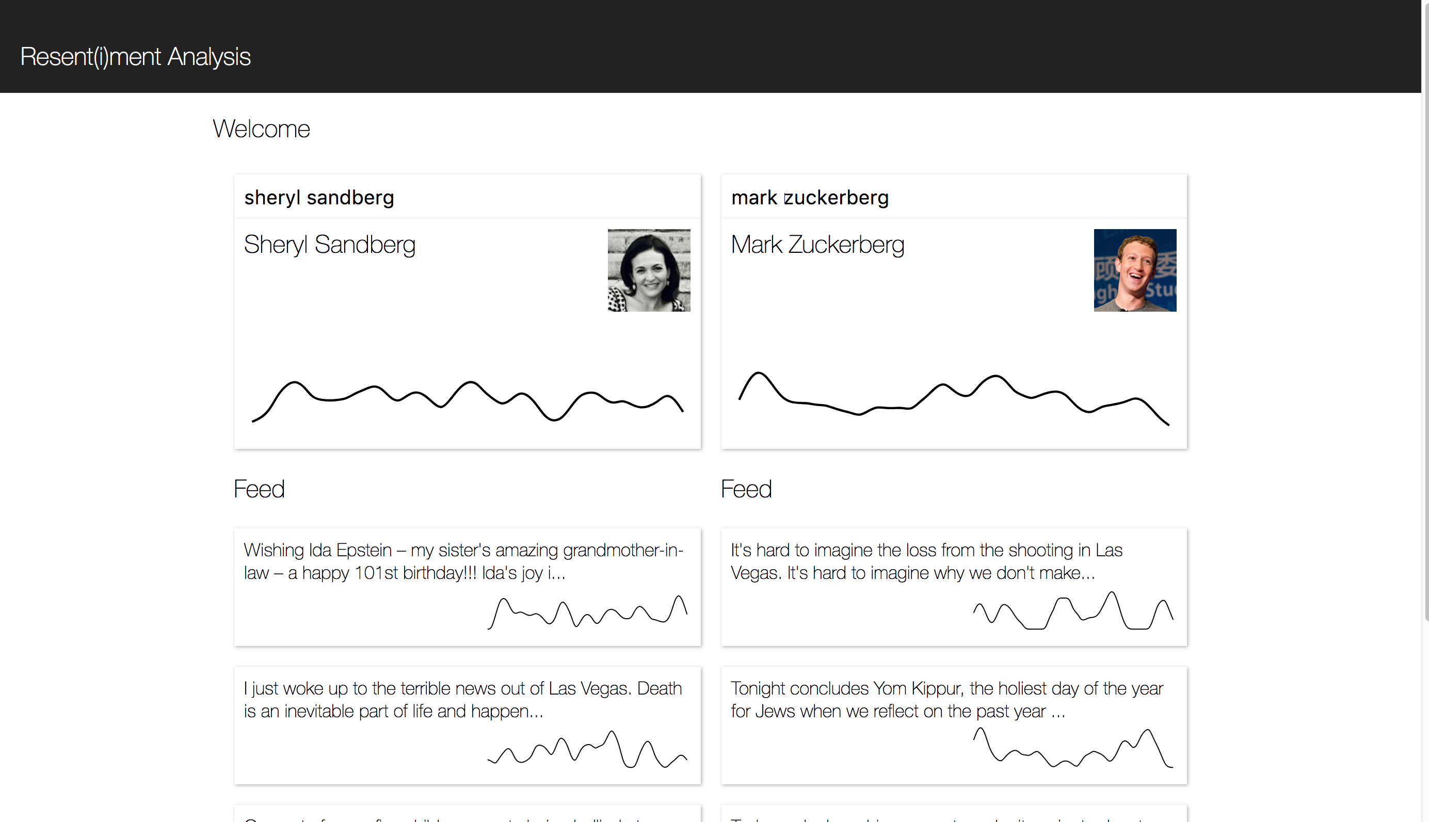This screenshot has height=822, width=1429.
Task: Open Mark Zuckerberg's profile photo
Action: click(1135, 270)
